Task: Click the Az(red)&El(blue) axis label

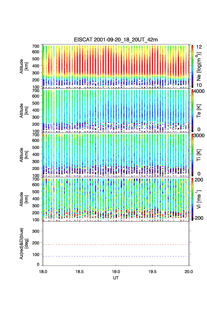Action: [23, 244]
